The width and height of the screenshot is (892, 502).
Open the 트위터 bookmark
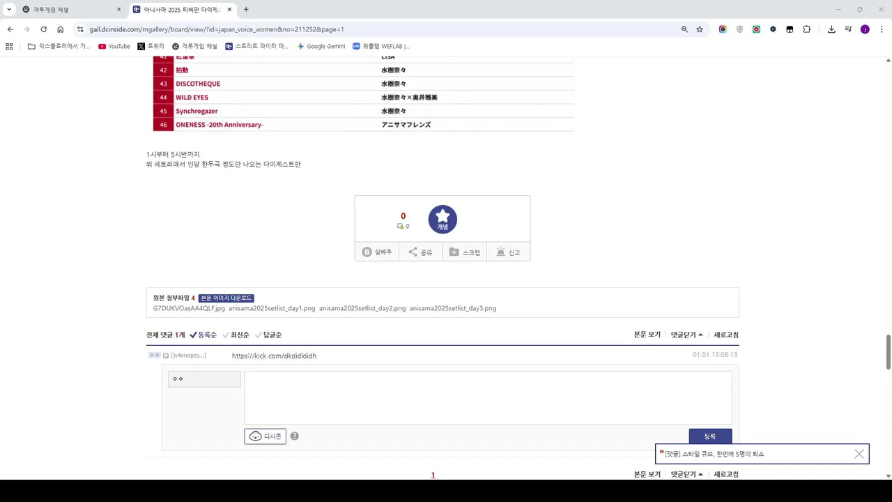coord(151,46)
